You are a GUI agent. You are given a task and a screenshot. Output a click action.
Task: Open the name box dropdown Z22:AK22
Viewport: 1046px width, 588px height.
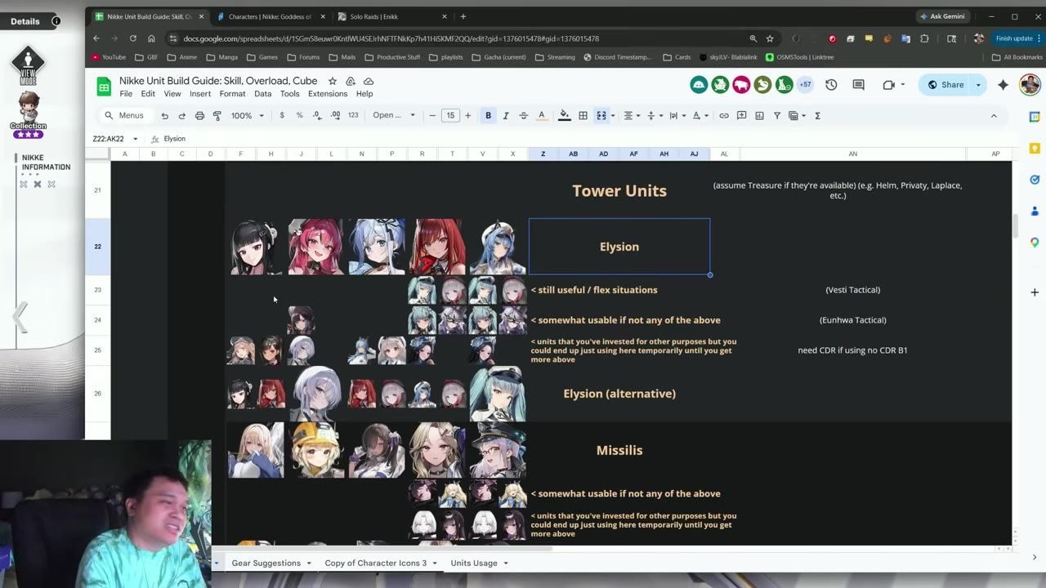click(135, 139)
